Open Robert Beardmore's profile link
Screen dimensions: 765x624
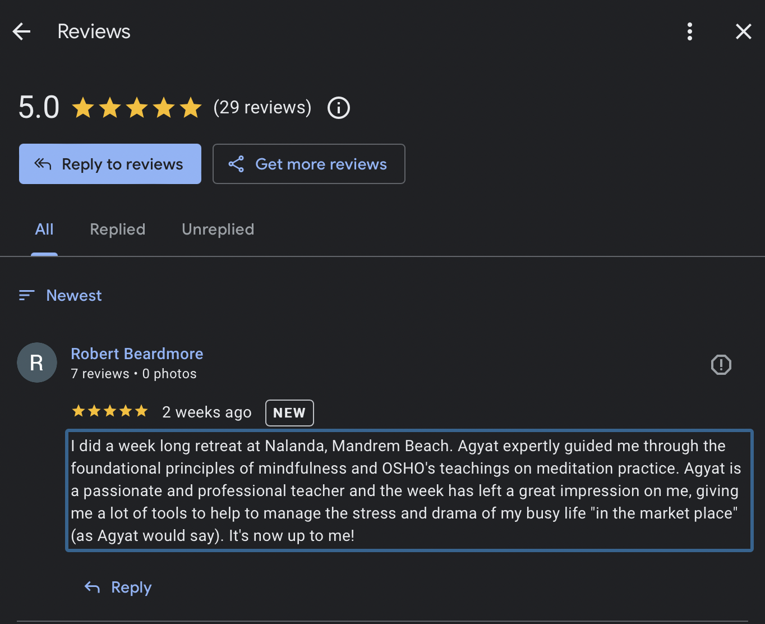(x=137, y=354)
